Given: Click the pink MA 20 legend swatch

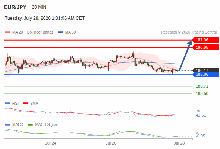Looking at the screenshot, I should click(x=7, y=32).
